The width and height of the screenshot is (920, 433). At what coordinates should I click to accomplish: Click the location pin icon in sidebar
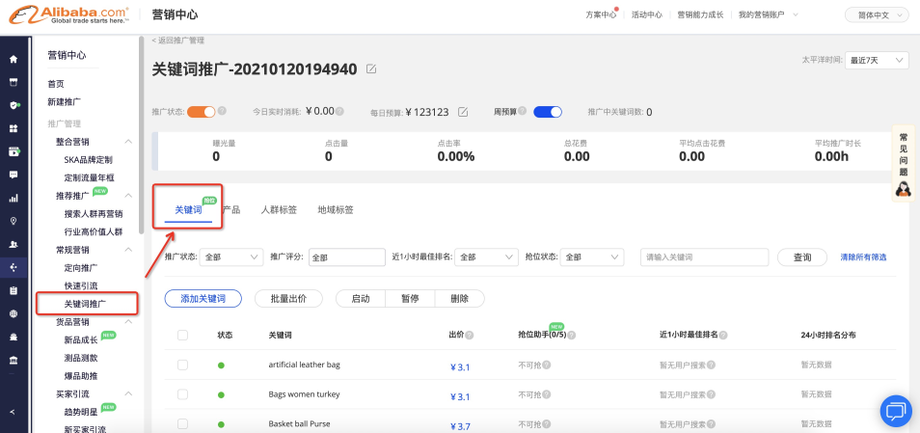tap(14, 221)
